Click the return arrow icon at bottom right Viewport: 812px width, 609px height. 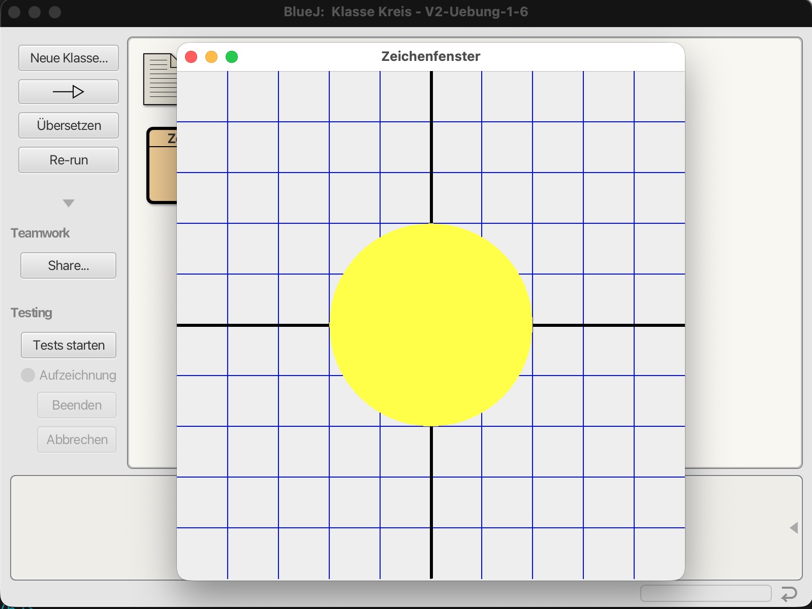(789, 593)
